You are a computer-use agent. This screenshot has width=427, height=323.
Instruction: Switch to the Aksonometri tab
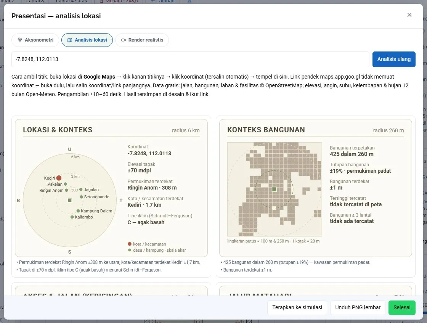[x=35, y=40]
